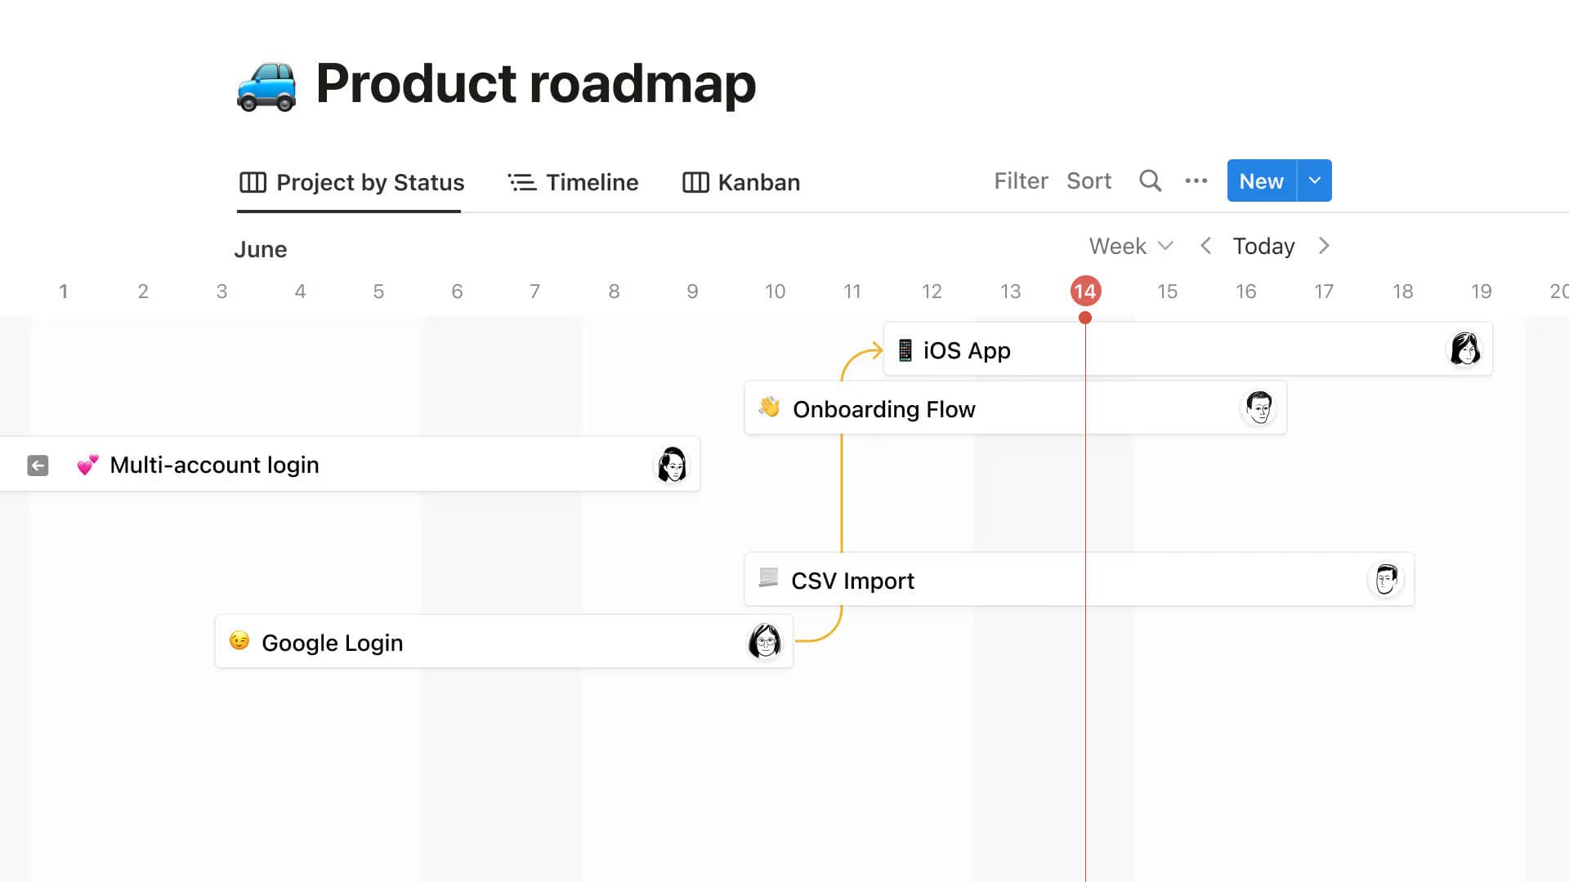Click the ellipsis options menu

point(1196,180)
